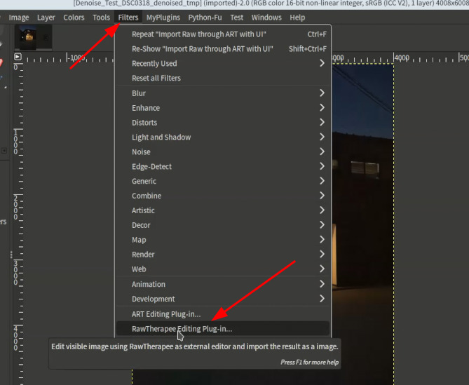Screen dimensions: 469x385
Task: Expand the Map submenu
Action: click(223, 240)
